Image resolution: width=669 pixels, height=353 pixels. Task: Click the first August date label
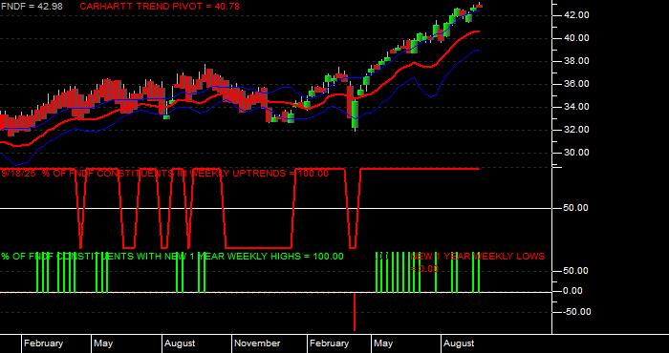tap(180, 343)
